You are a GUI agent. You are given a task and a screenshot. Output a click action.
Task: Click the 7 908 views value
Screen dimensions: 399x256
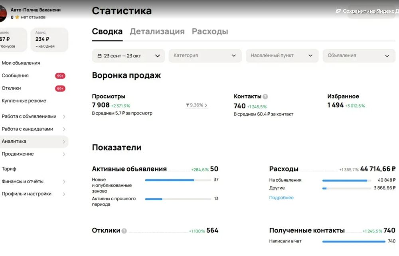[101, 105]
